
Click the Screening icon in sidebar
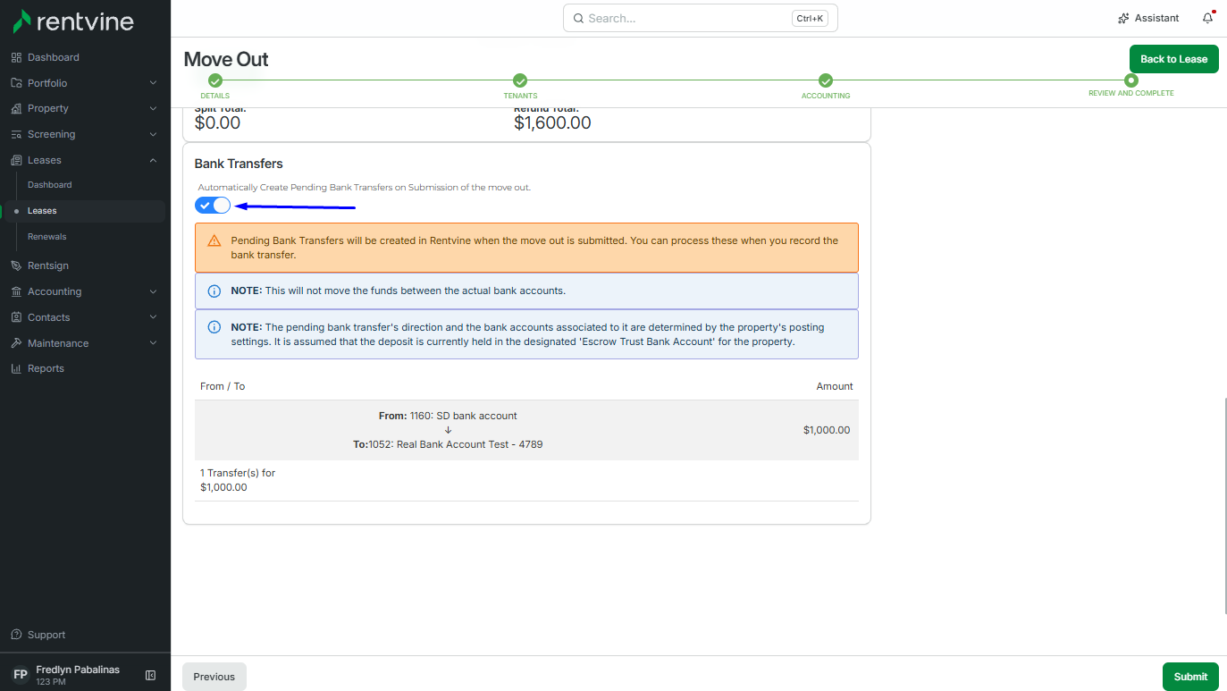[16, 134]
